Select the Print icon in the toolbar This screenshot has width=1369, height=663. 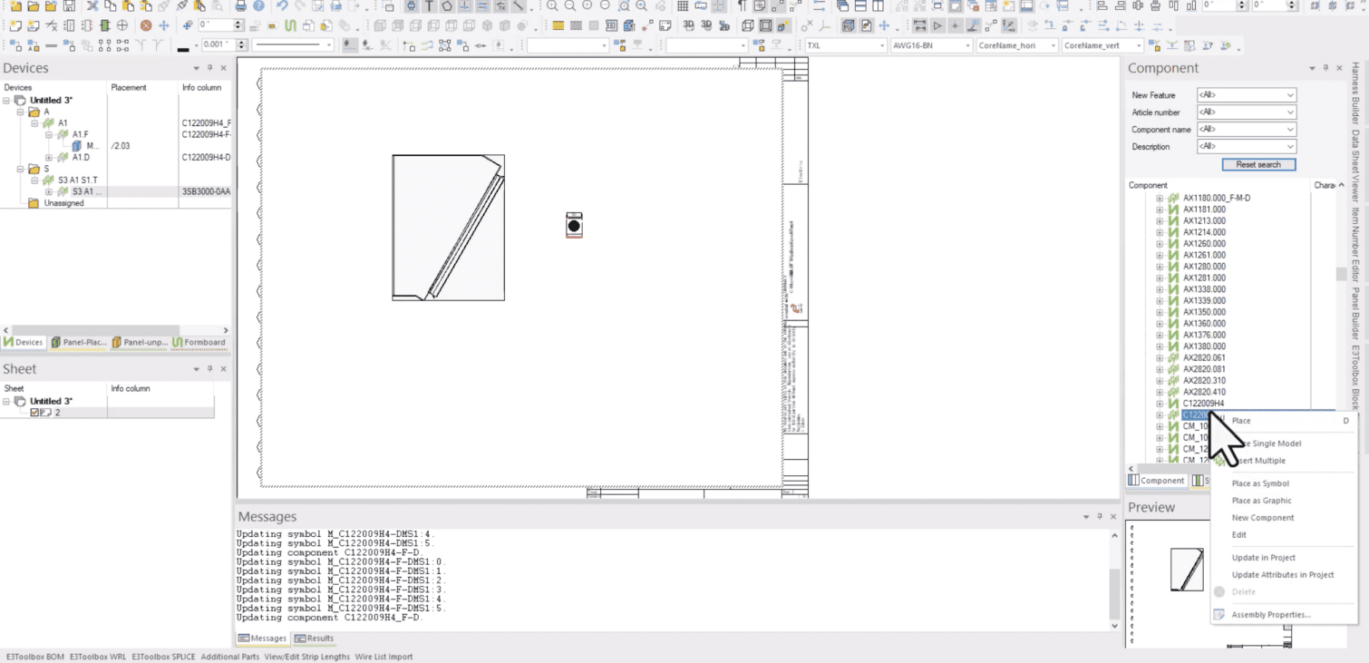(242, 6)
